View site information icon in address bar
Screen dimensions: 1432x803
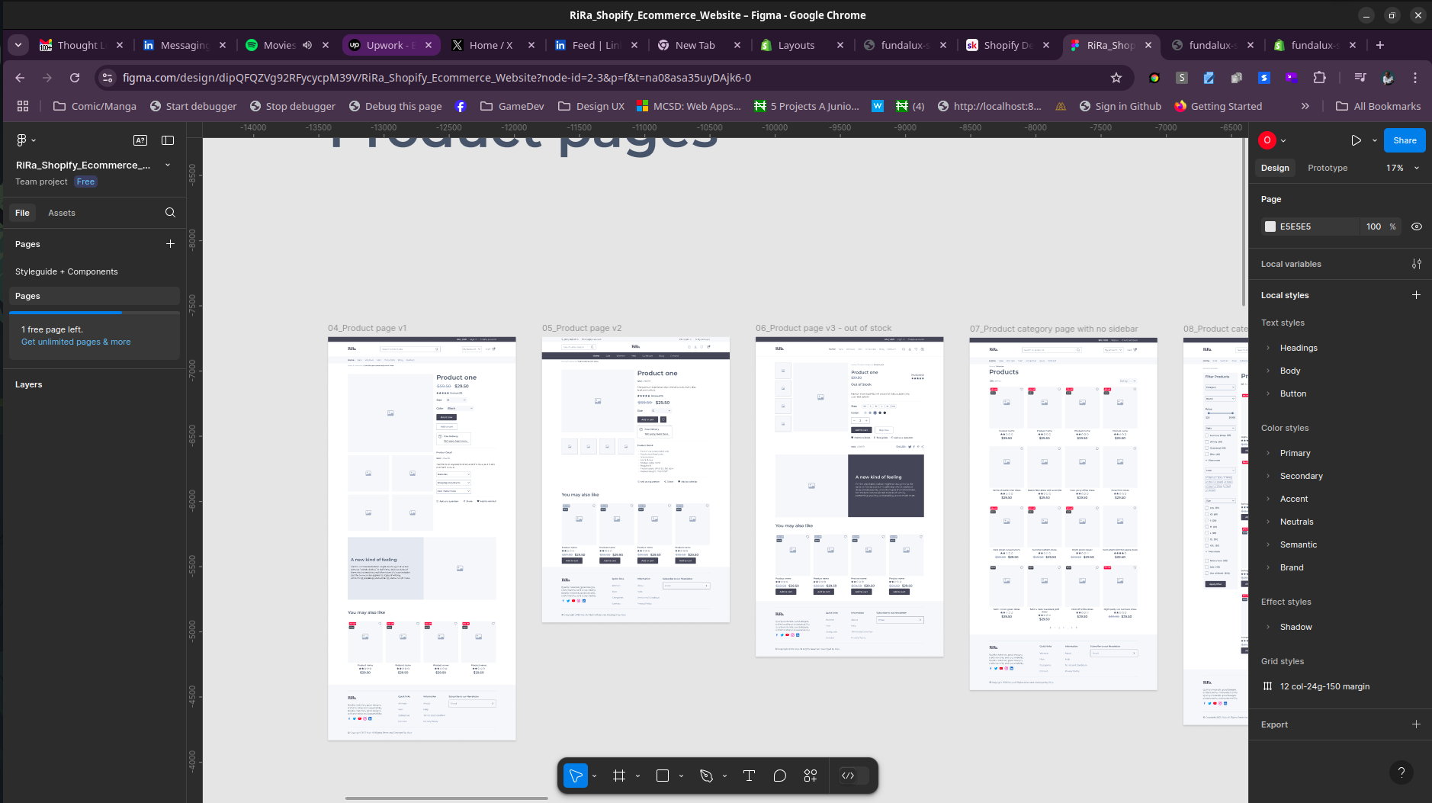[x=108, y=78]
